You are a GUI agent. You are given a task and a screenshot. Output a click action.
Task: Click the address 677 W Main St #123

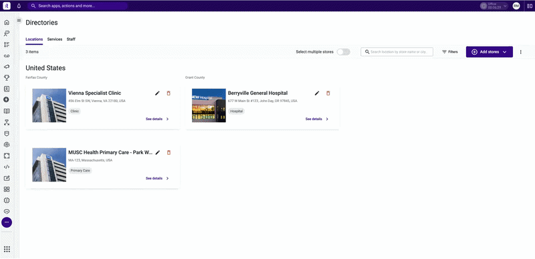tap(263, 101)
